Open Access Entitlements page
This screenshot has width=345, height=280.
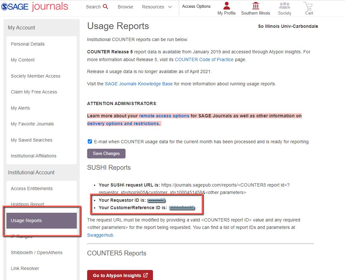pyautogui.click(x=32, y=188)
